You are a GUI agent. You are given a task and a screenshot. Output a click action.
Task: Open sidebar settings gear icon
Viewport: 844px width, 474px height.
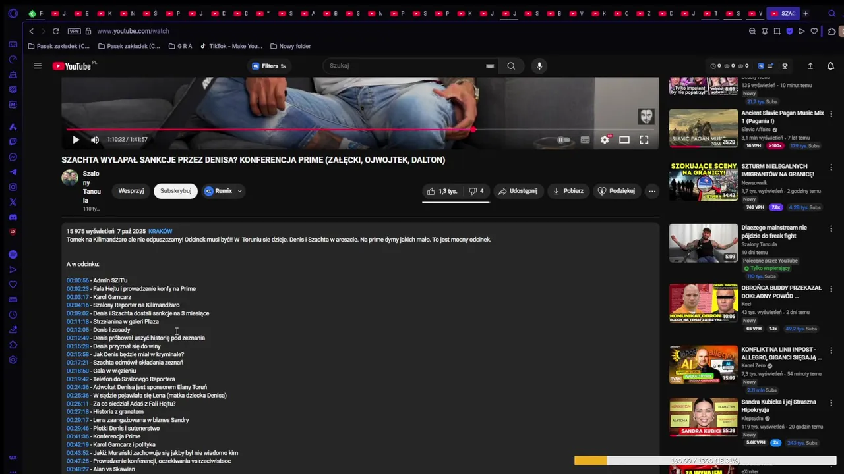coord(13,360)
